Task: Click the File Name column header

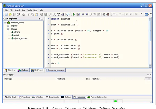Action: click(x=69, y=79)
